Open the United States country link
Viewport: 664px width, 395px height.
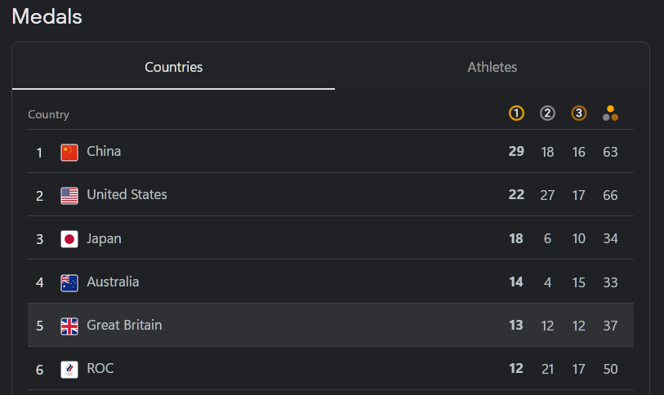127,194
